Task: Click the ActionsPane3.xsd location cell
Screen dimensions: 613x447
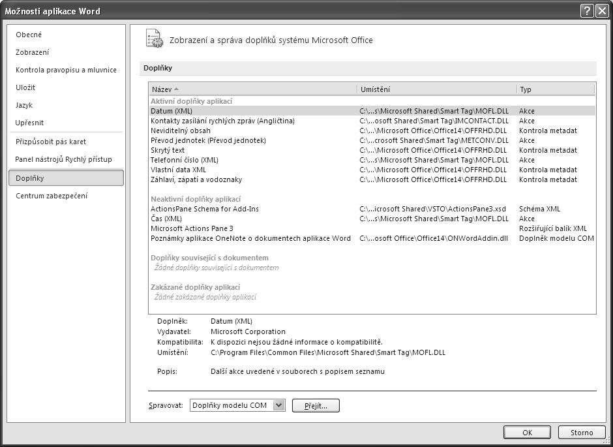Action: pos(433,208)
